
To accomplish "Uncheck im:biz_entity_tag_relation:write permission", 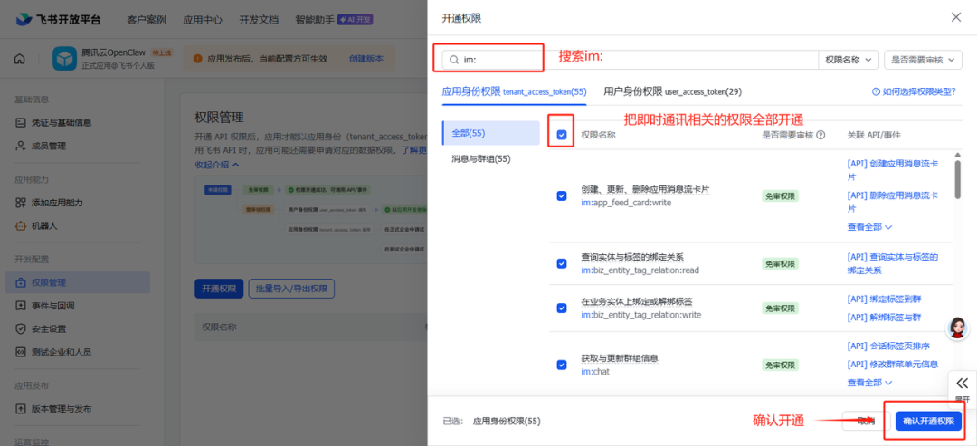I will (562, 308).
